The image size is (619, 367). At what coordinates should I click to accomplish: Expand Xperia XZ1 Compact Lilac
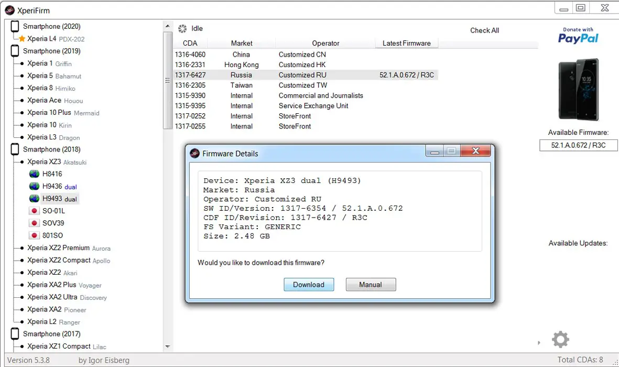[21, 346]
